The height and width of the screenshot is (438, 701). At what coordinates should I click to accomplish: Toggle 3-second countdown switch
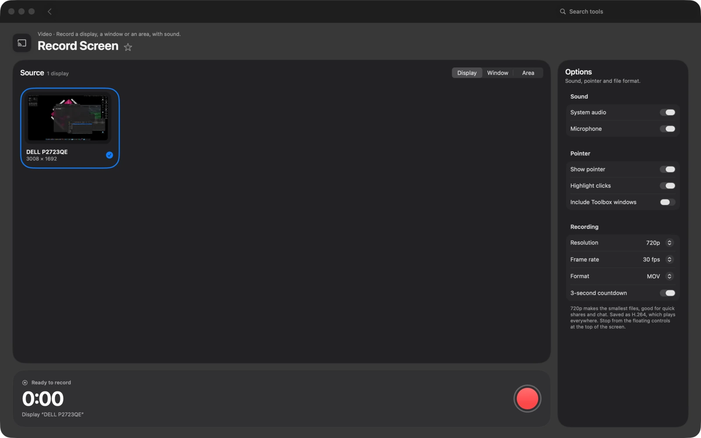667,293
